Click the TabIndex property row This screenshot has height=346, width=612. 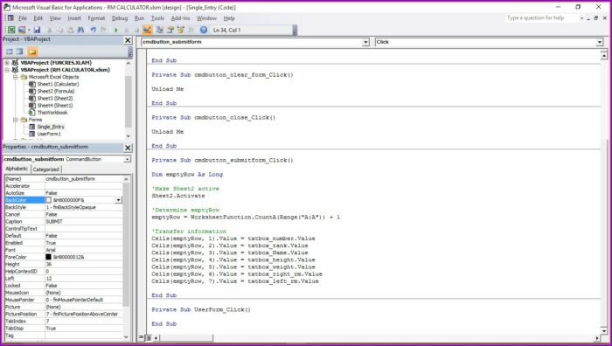click(x=64, y=321)
